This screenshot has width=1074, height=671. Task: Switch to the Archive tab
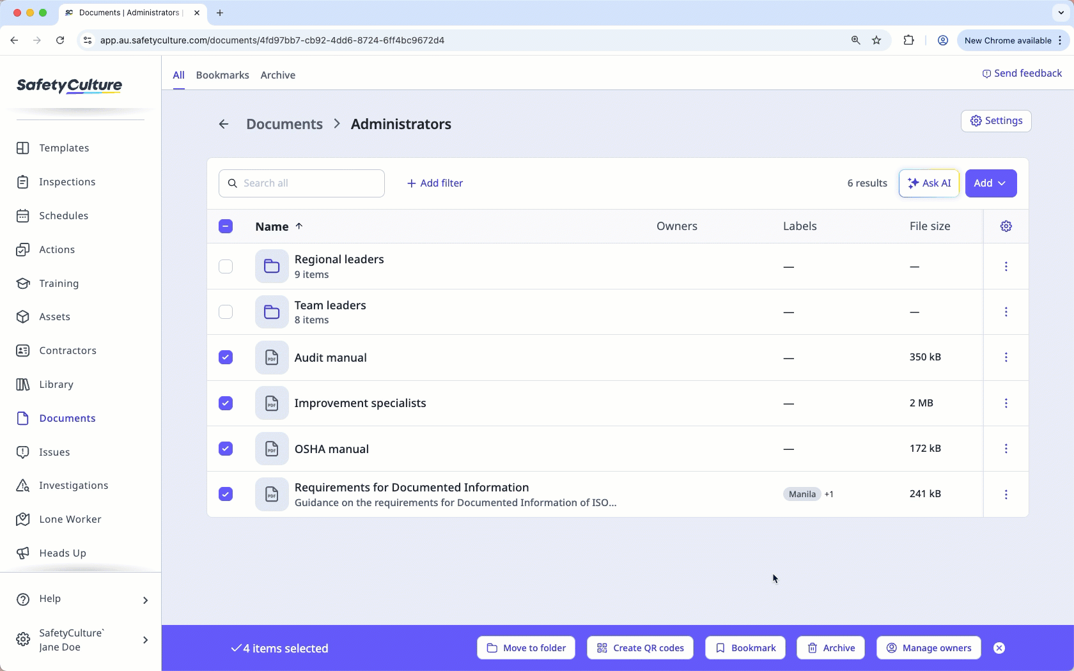pos(277,75)
